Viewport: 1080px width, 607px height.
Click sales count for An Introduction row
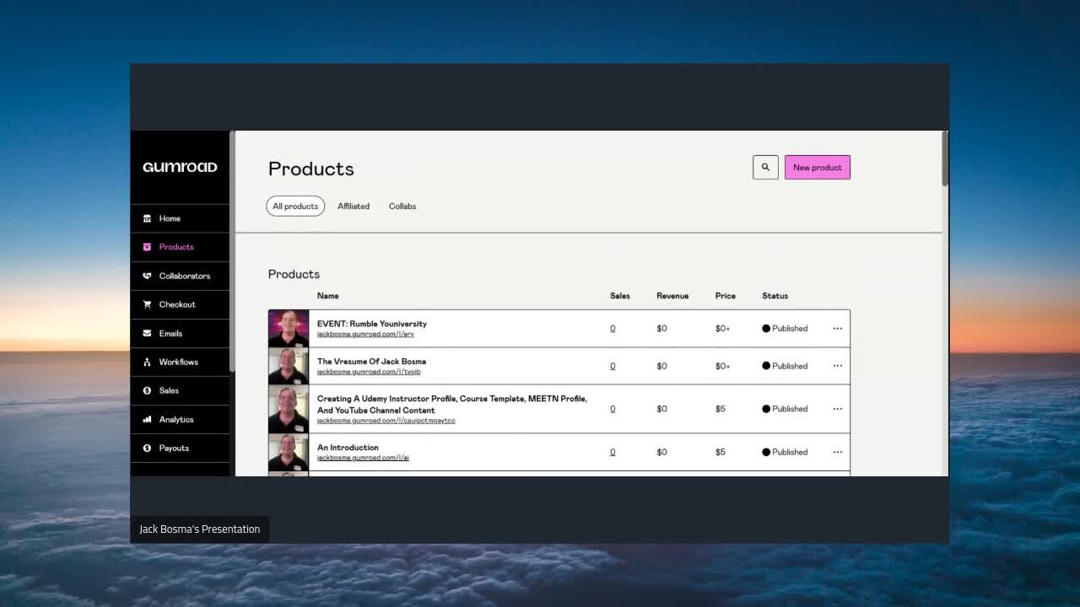tap(613, 452)
